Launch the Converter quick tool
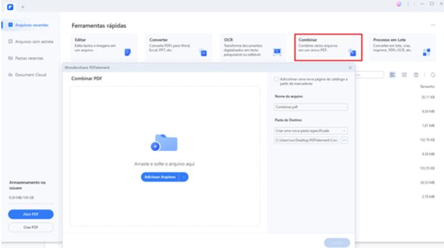Screen dimensions: 444x248 [178, 47]
